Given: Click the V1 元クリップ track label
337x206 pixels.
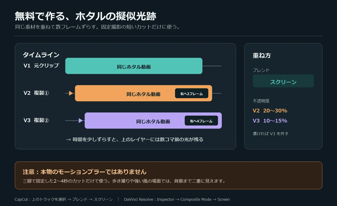Looking at the screenshot, I should [41, 65].
